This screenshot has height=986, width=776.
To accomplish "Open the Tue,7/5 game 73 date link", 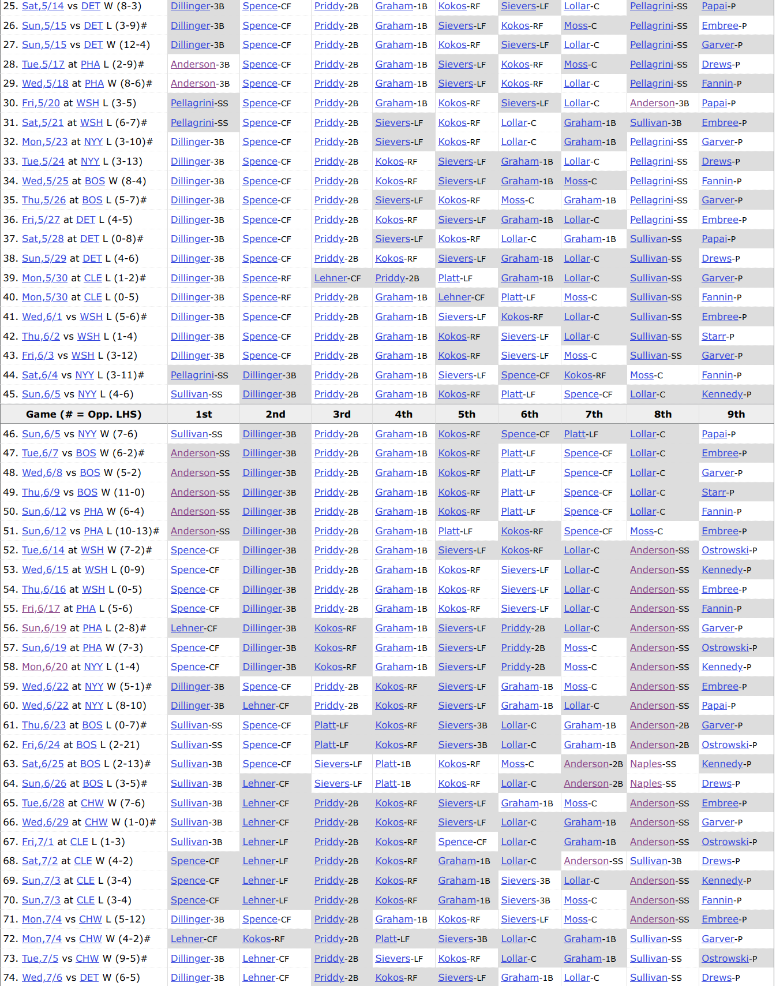I will coord(40,959).
